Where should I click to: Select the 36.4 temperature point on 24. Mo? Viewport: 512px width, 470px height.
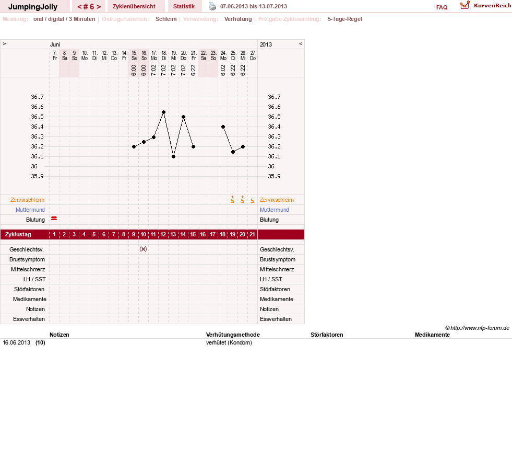223,127
